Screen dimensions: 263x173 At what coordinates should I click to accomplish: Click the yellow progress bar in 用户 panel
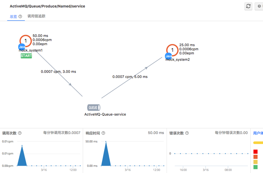[258, 143]
